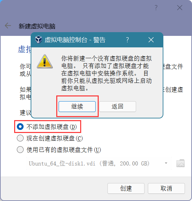Close the 虚拟电脑控制台 warning dialog
Image resolution: width=192 pixels, height=201 pixels.
click(151, 40)
